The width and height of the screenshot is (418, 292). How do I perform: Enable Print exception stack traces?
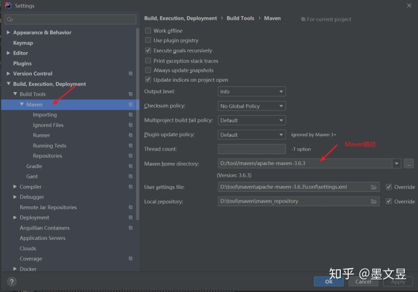click(148, 61)
